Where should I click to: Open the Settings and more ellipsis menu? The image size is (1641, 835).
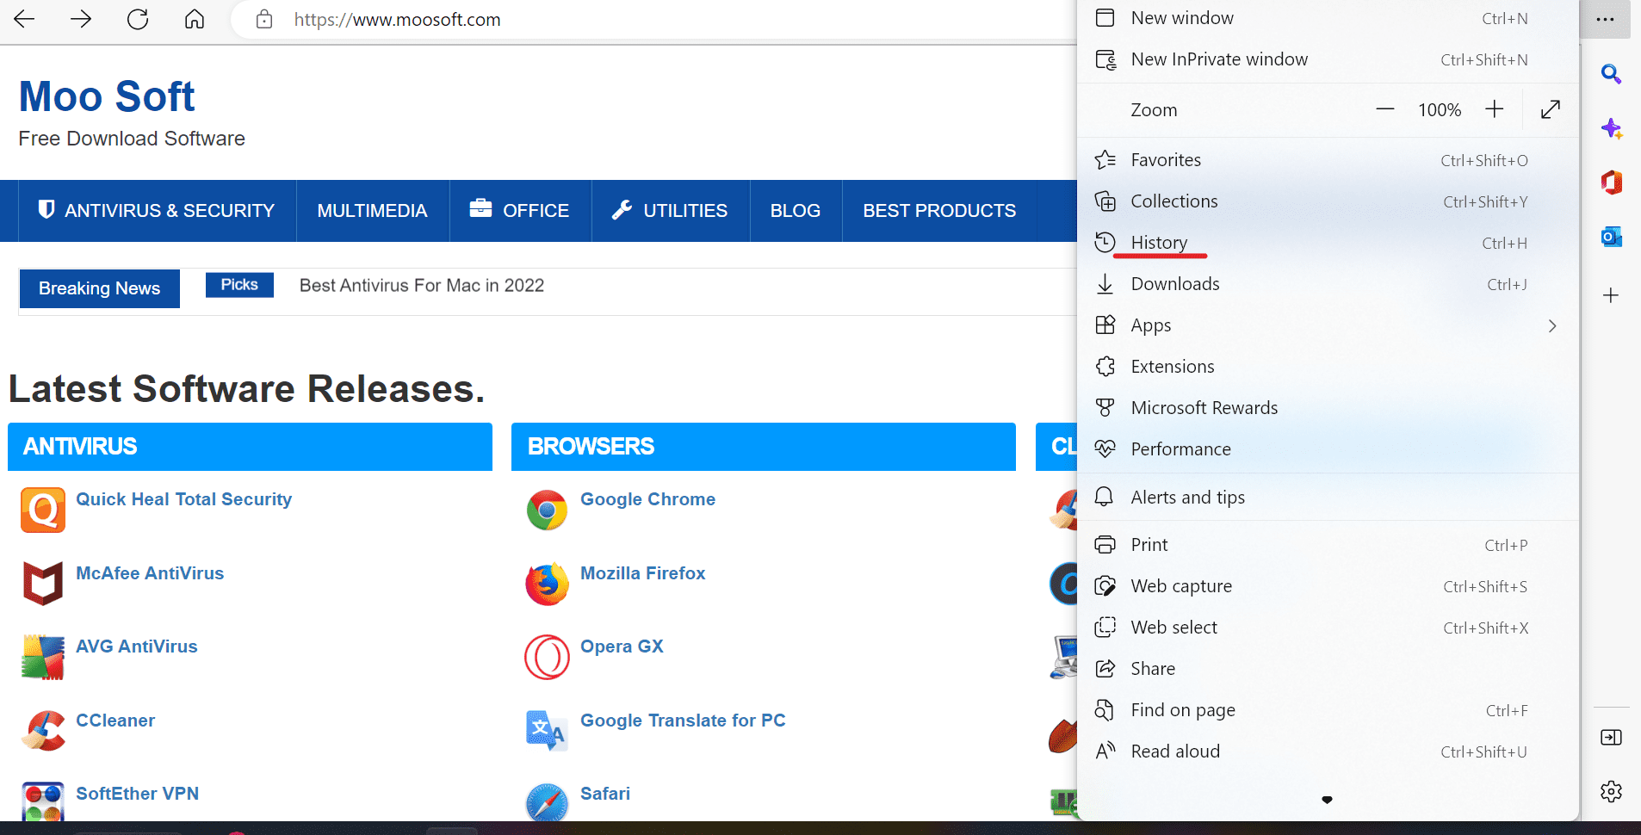pyautogui.click(x=1605, y=19)
